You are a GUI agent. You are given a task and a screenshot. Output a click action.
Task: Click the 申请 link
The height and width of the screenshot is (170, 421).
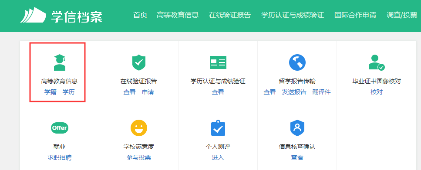coord(148,92)
